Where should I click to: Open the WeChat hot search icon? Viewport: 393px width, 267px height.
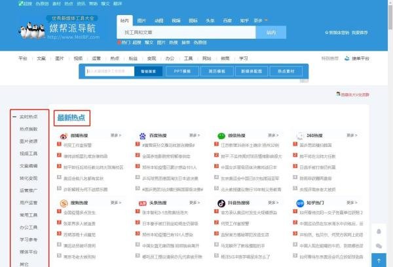coord(221,136)
